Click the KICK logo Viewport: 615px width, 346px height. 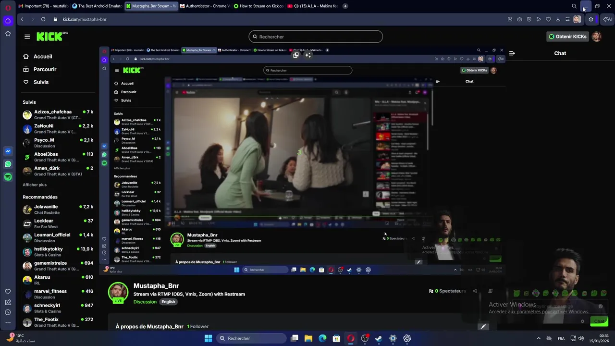pyautogui.click(x=52, y=37)
